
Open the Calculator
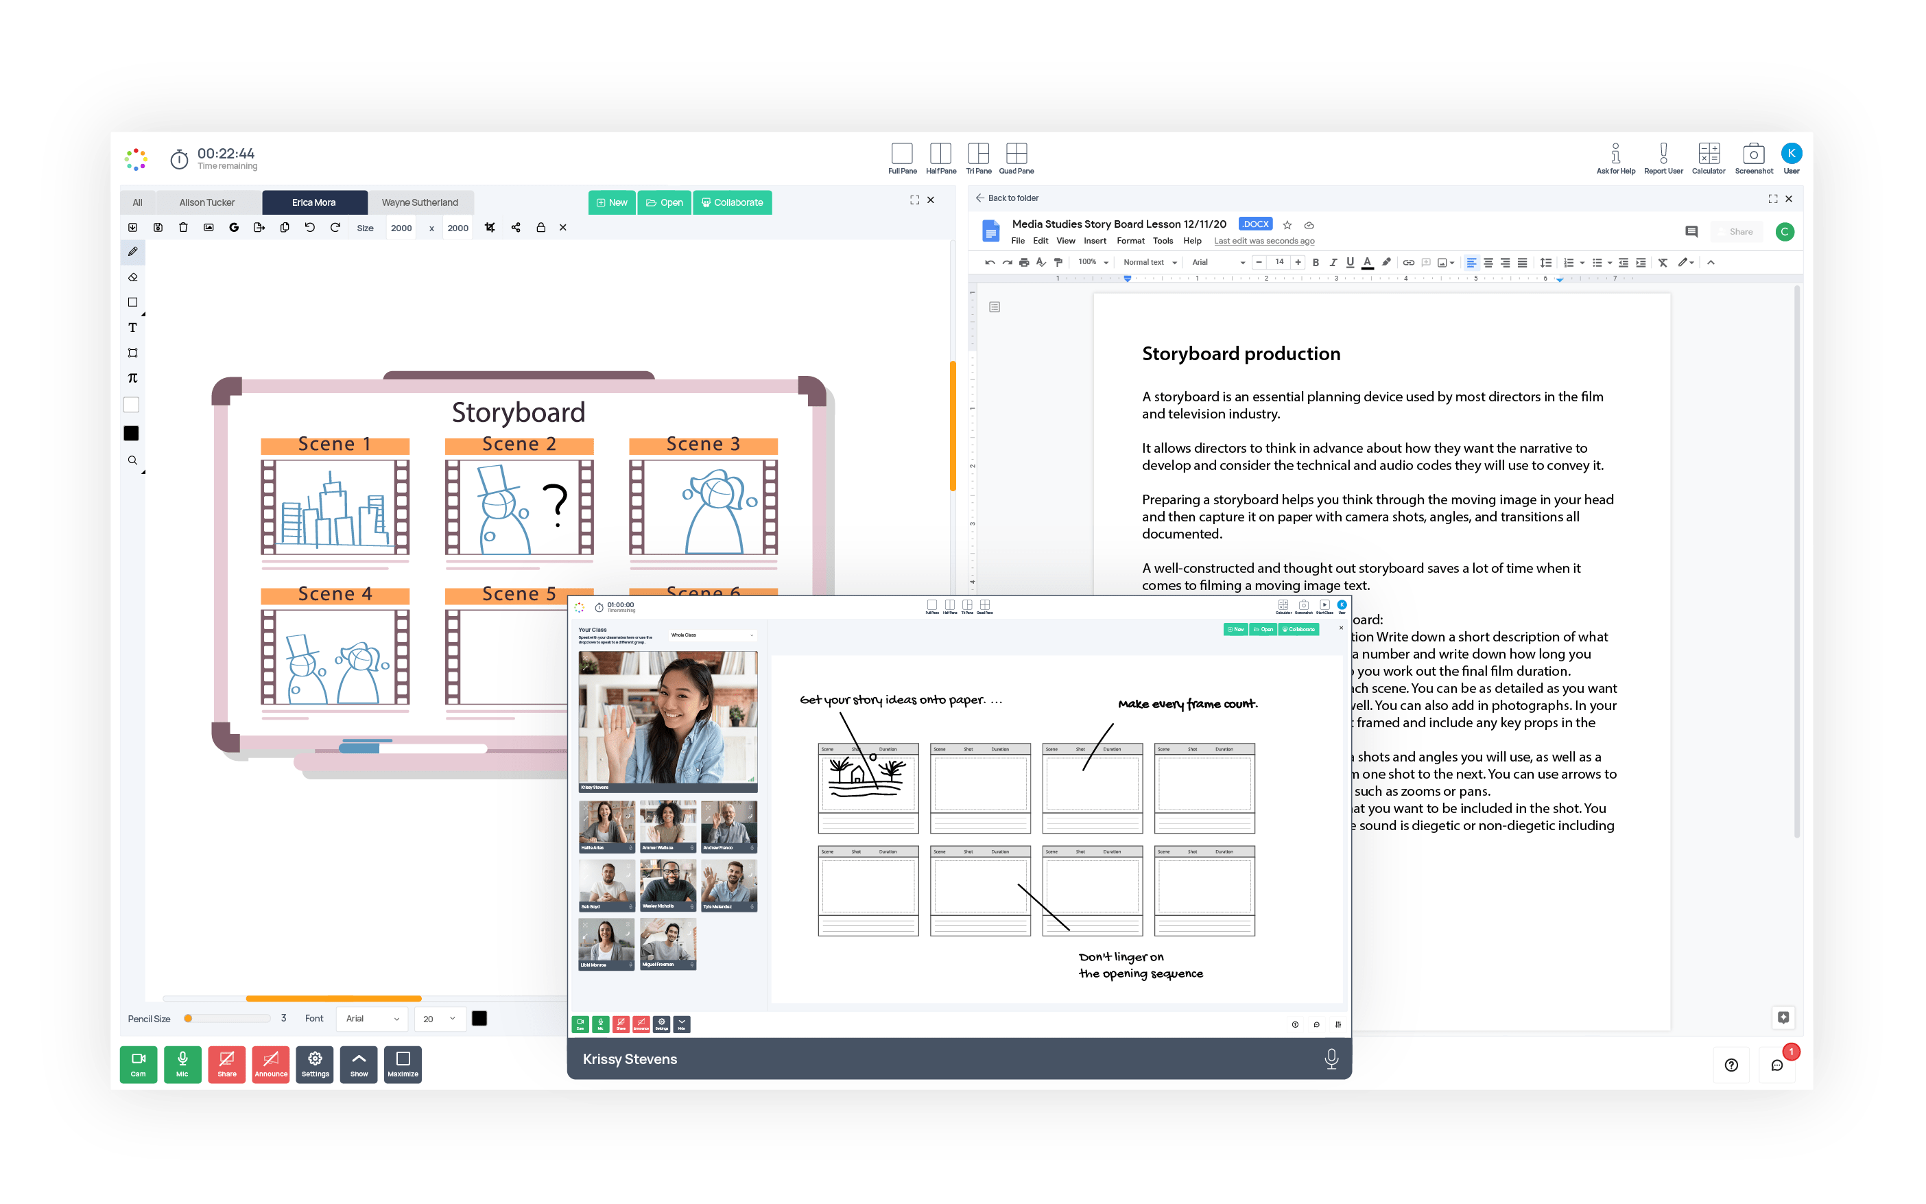1709,158
